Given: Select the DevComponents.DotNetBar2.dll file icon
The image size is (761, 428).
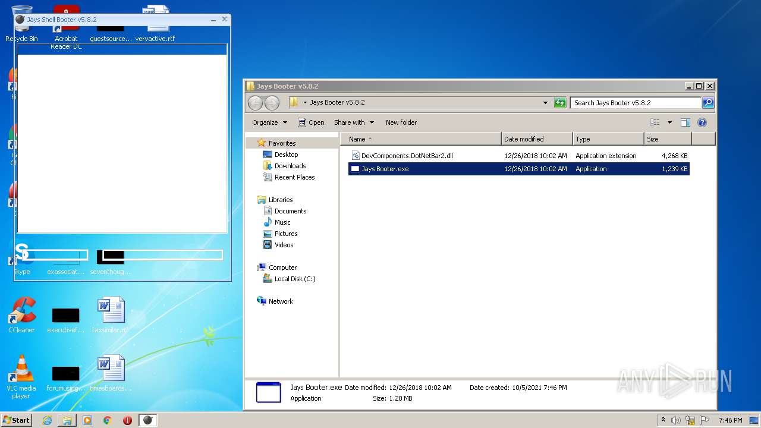Looking at the screenshot, I should [x=356, y=156].
